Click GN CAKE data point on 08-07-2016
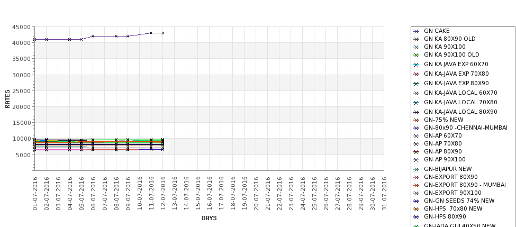This screenshot has width=516, height=227. [116, 36]
